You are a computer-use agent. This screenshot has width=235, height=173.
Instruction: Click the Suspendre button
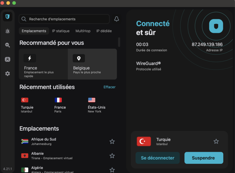click(204, 158)
